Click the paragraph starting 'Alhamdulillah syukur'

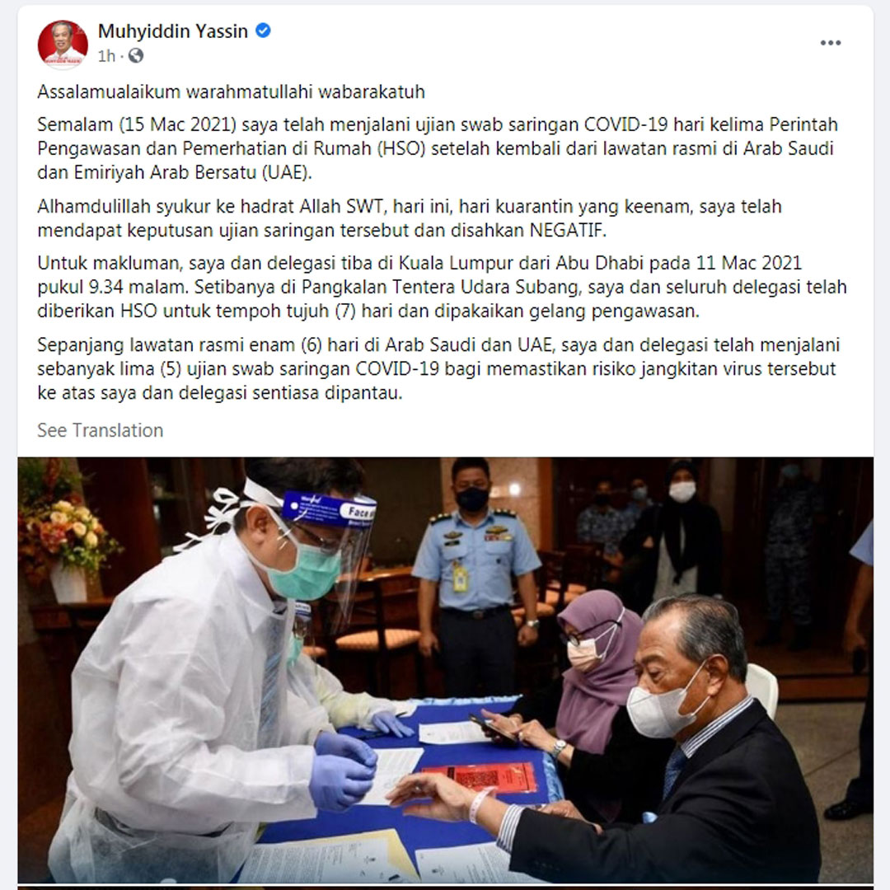point(410,218)
